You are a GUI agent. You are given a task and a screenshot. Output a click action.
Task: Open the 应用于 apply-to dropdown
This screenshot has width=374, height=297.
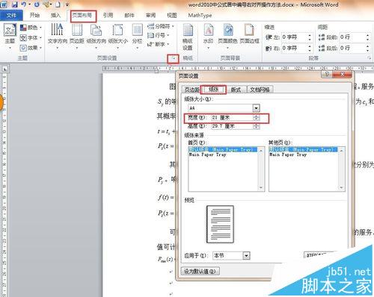point(246,255)
